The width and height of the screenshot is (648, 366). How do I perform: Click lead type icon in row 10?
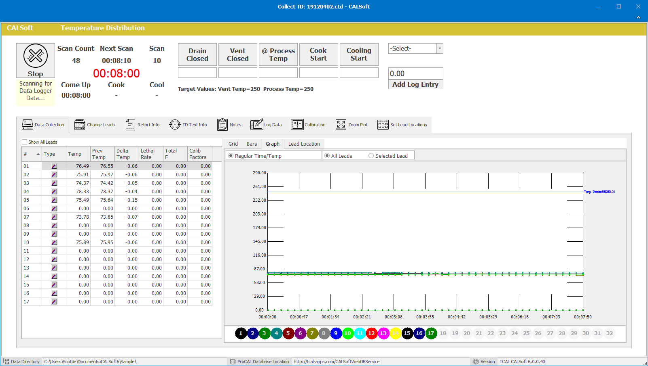pyautogui.click(x=54, y=243)
